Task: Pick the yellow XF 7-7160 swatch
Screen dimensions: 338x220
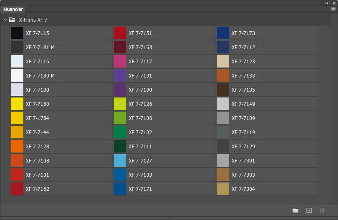Action: [x=17, y=104]
